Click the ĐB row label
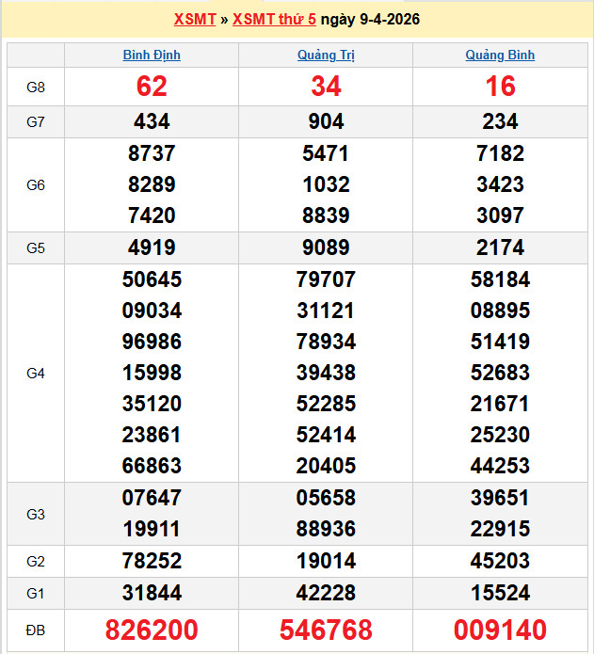The width and height of the screenshot is (594, 654). pyautogui.click(x=36, y=630)
